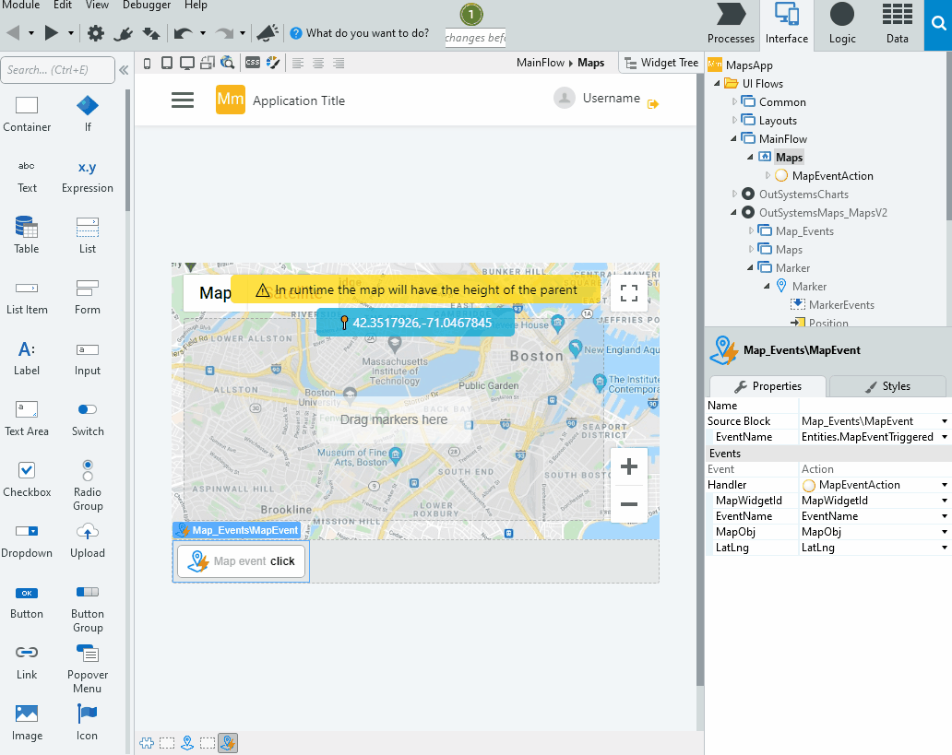
Task: Expand the Layouts flow node
Action: (x=734, y=120)
